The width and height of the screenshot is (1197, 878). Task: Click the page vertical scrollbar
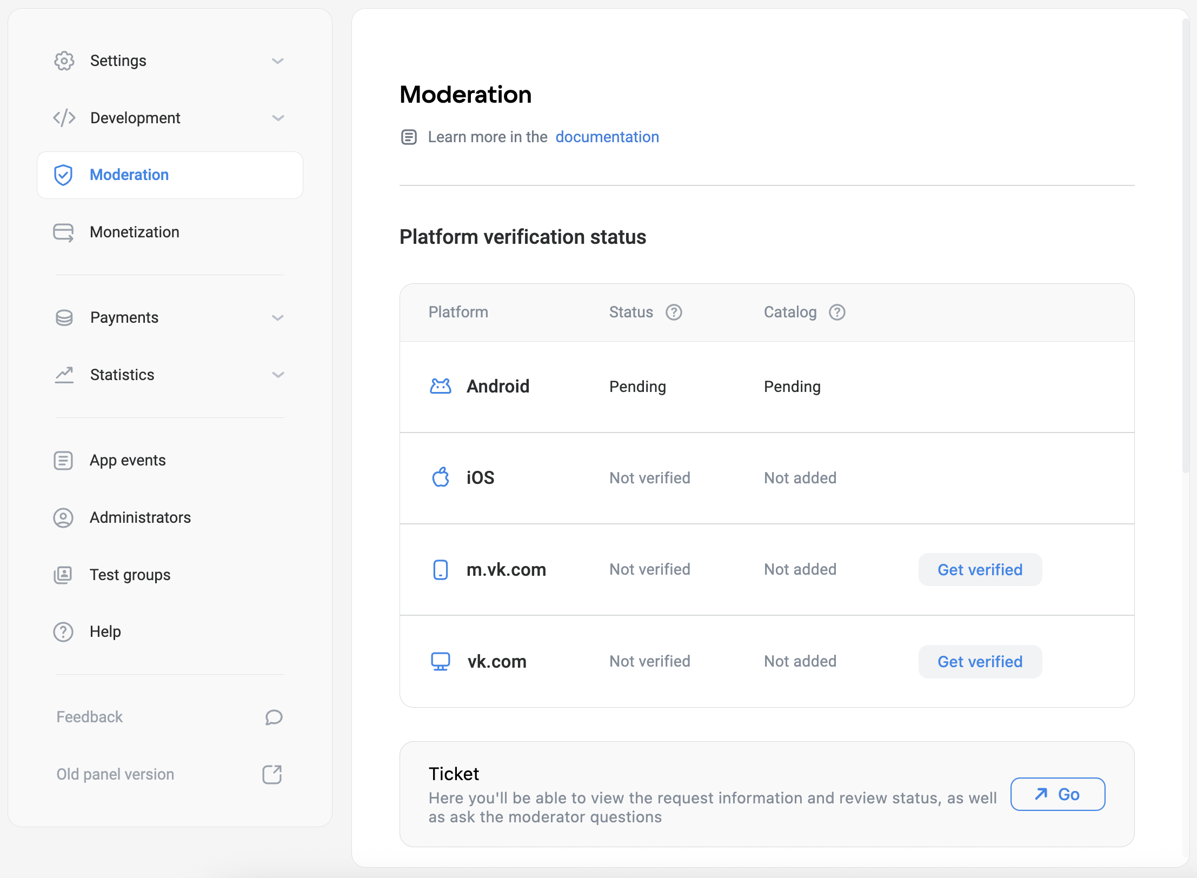[1186, 246]
